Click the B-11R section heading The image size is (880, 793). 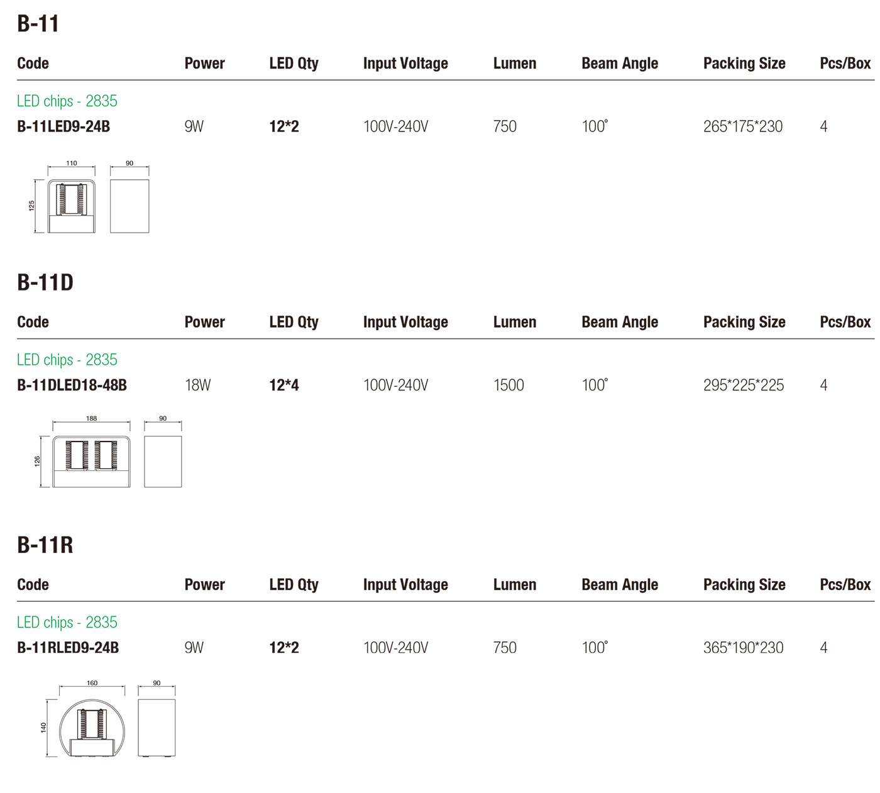pos(45,545)
